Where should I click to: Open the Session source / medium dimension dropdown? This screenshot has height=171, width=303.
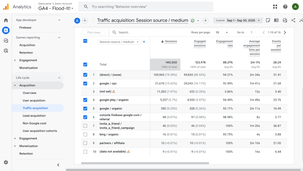[x=119, y=42]
